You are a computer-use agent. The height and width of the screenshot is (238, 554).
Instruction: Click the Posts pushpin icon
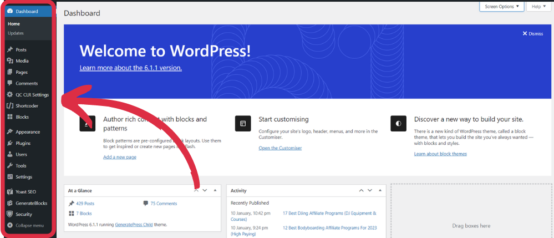click(x=10, y=50)
